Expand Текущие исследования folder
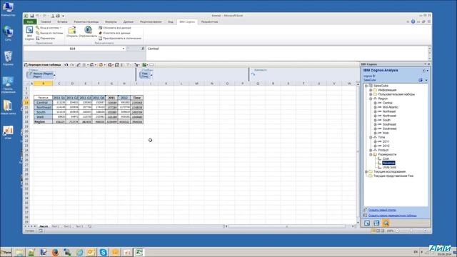 pos(366,171)
